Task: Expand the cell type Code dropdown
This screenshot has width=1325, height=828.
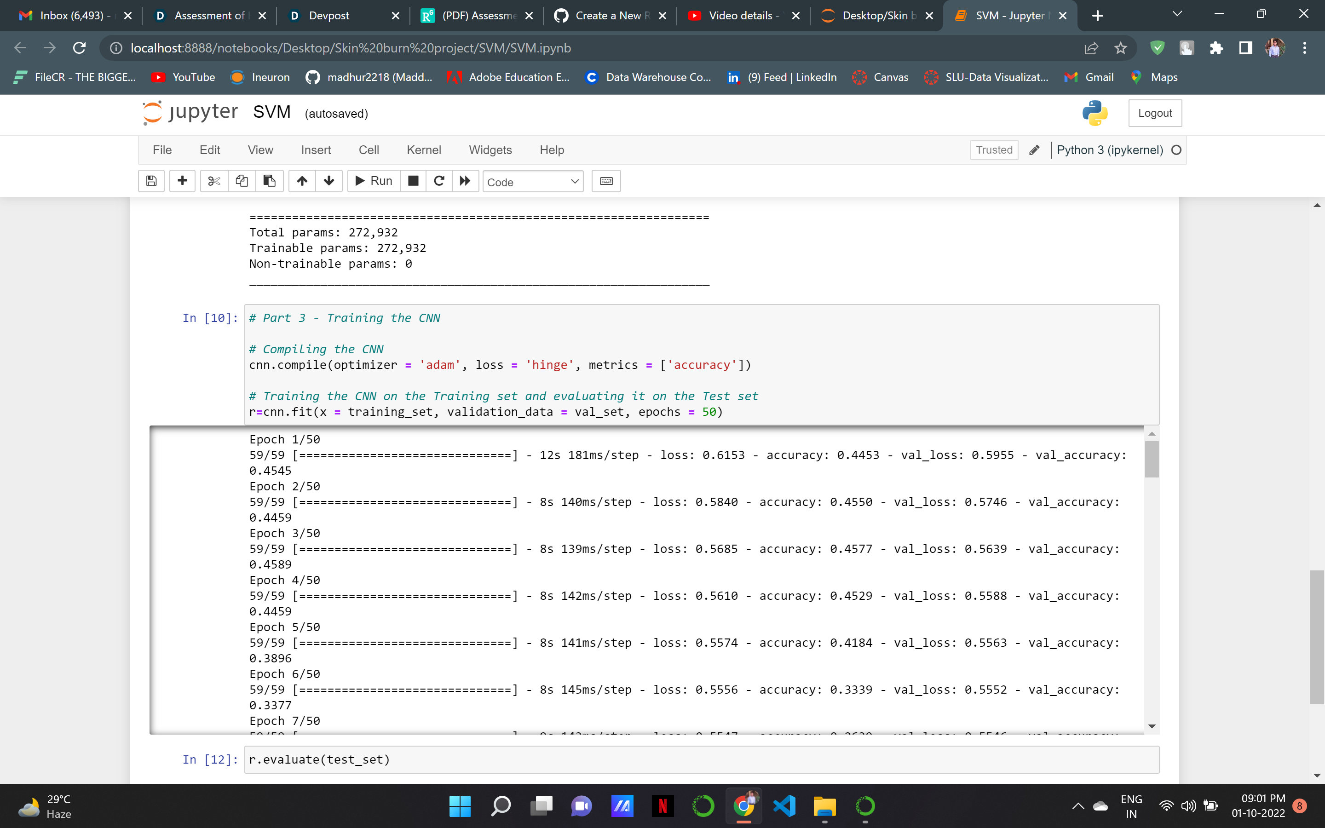Action: tap(532, 182)
